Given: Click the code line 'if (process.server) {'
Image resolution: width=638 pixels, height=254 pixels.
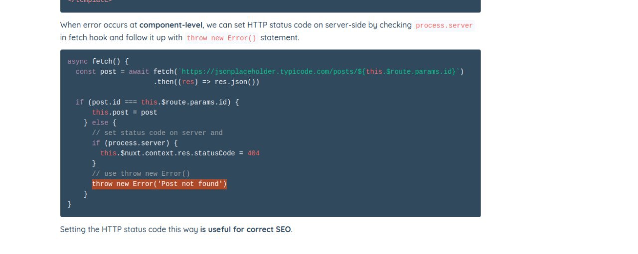Looking at the screenshot, I should click(x=135, y=143).
